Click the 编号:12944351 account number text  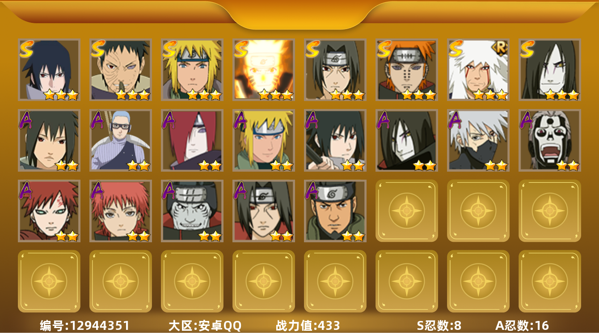click(85, 325)
